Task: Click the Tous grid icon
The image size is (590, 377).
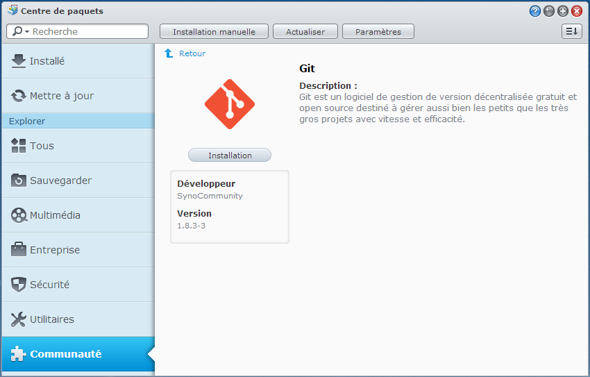Action: pos(19,146)
